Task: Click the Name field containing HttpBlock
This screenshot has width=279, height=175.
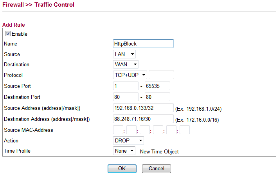Action: [143, 44]
